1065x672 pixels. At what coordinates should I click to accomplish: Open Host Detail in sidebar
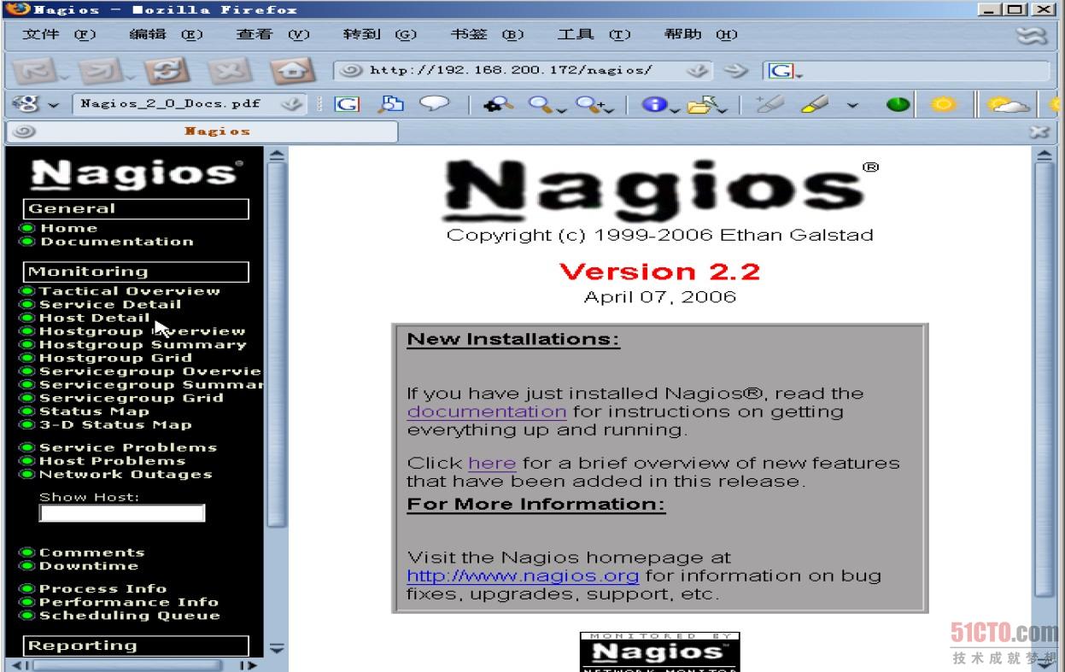click(95, 318)
